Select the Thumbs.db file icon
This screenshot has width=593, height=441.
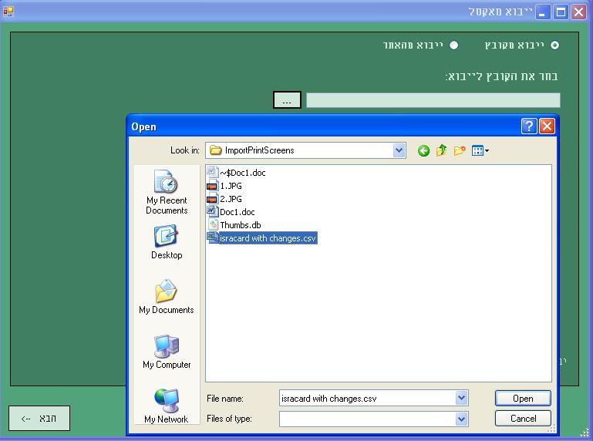[213, 224]
